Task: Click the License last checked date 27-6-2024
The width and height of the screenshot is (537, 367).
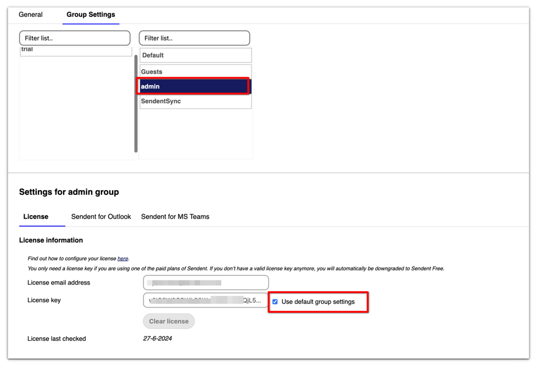Action: click(x=158, y=338)
